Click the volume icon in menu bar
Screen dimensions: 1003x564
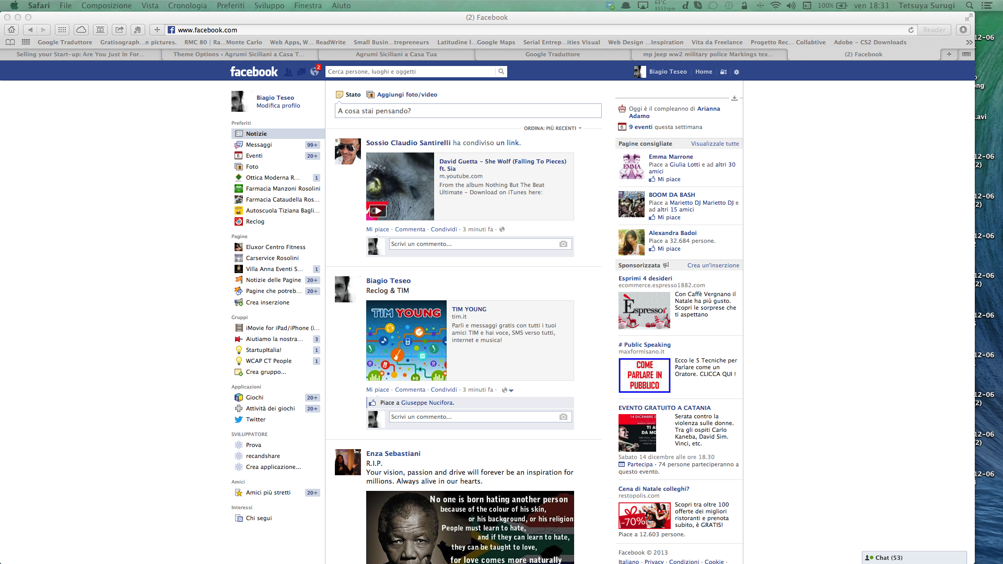[791, 6]
